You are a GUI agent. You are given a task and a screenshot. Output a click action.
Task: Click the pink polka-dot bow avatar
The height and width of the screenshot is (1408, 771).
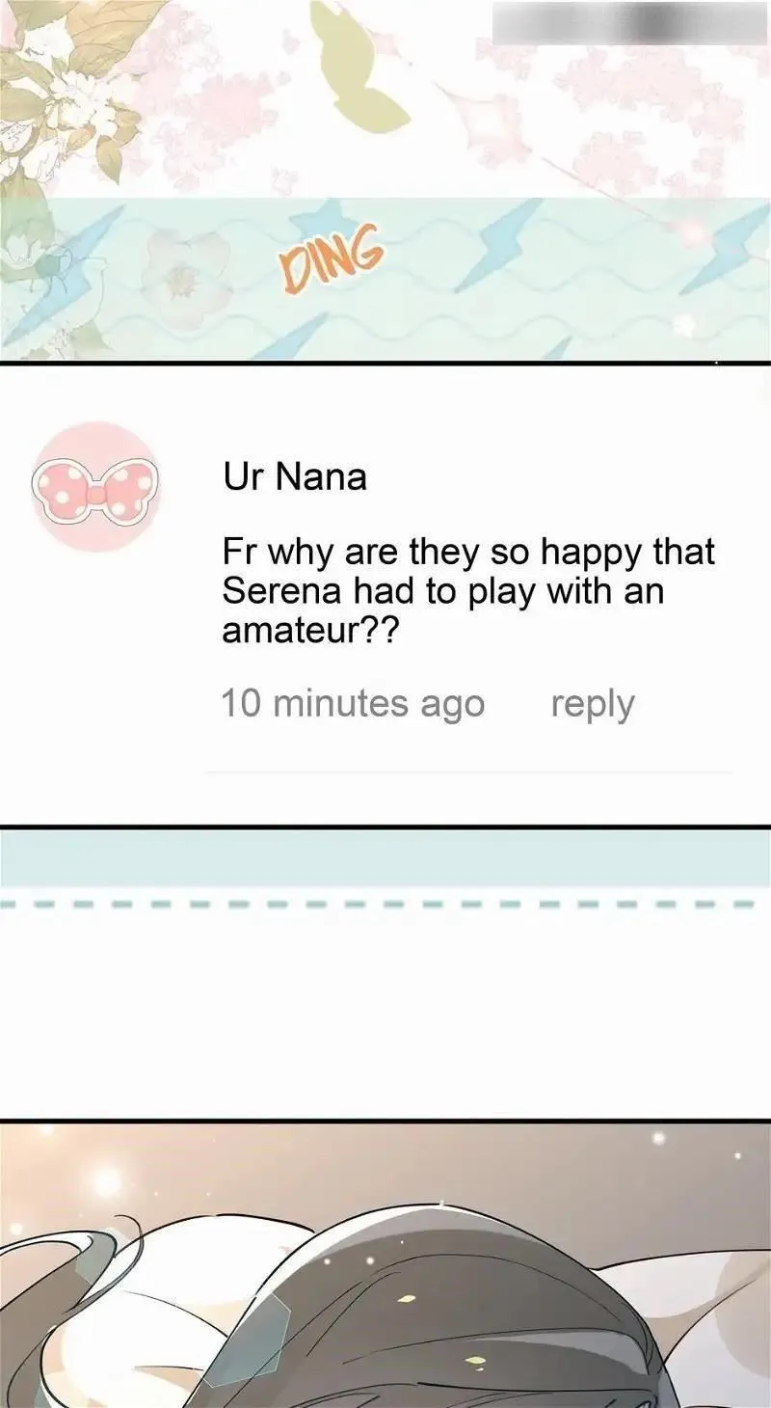(x=95, y=486)
